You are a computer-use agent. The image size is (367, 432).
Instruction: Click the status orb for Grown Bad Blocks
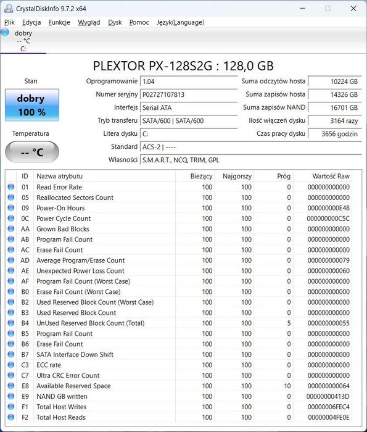click(x=11, y=229)
